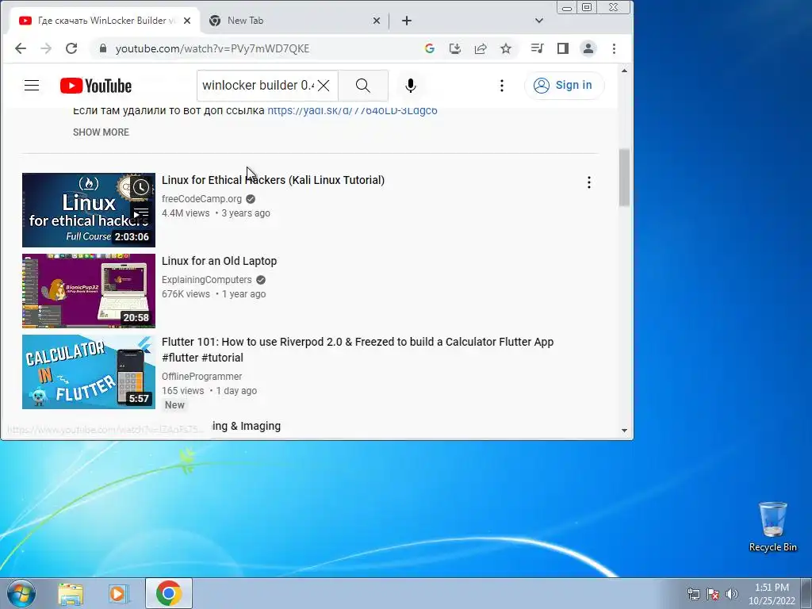The width and height of the screenshot is (812, 609).
Task: Share this page via the share icon
Action: [481, 48]
